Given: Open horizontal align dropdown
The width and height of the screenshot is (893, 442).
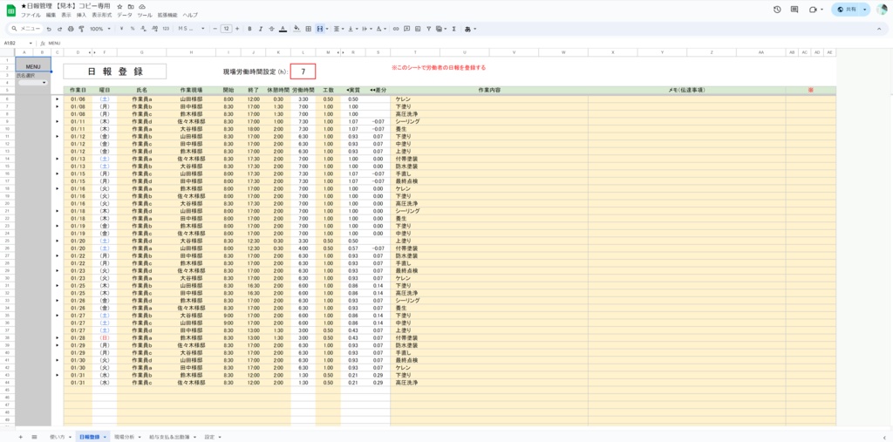Looking at the screenshot, I should [x=337, y=29].
